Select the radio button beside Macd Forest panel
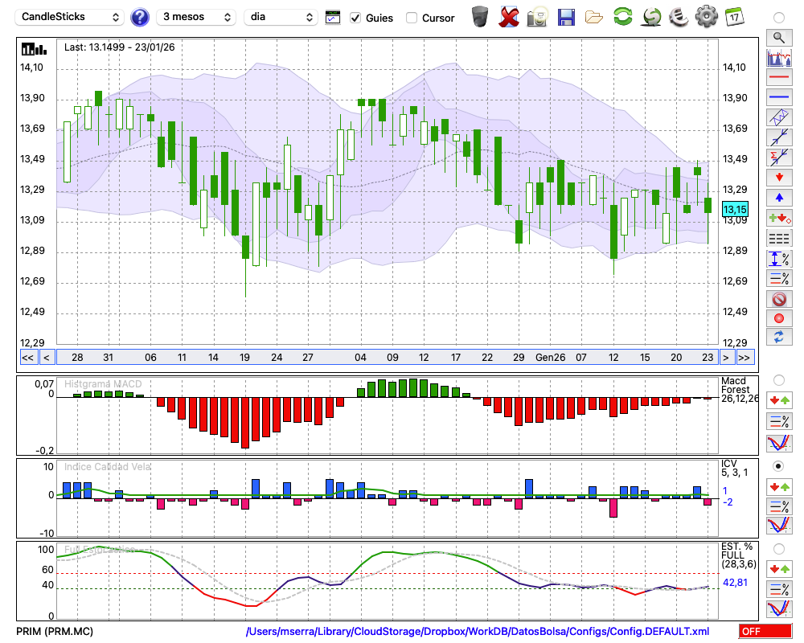 pyautogui.click(x=778, y=379)
